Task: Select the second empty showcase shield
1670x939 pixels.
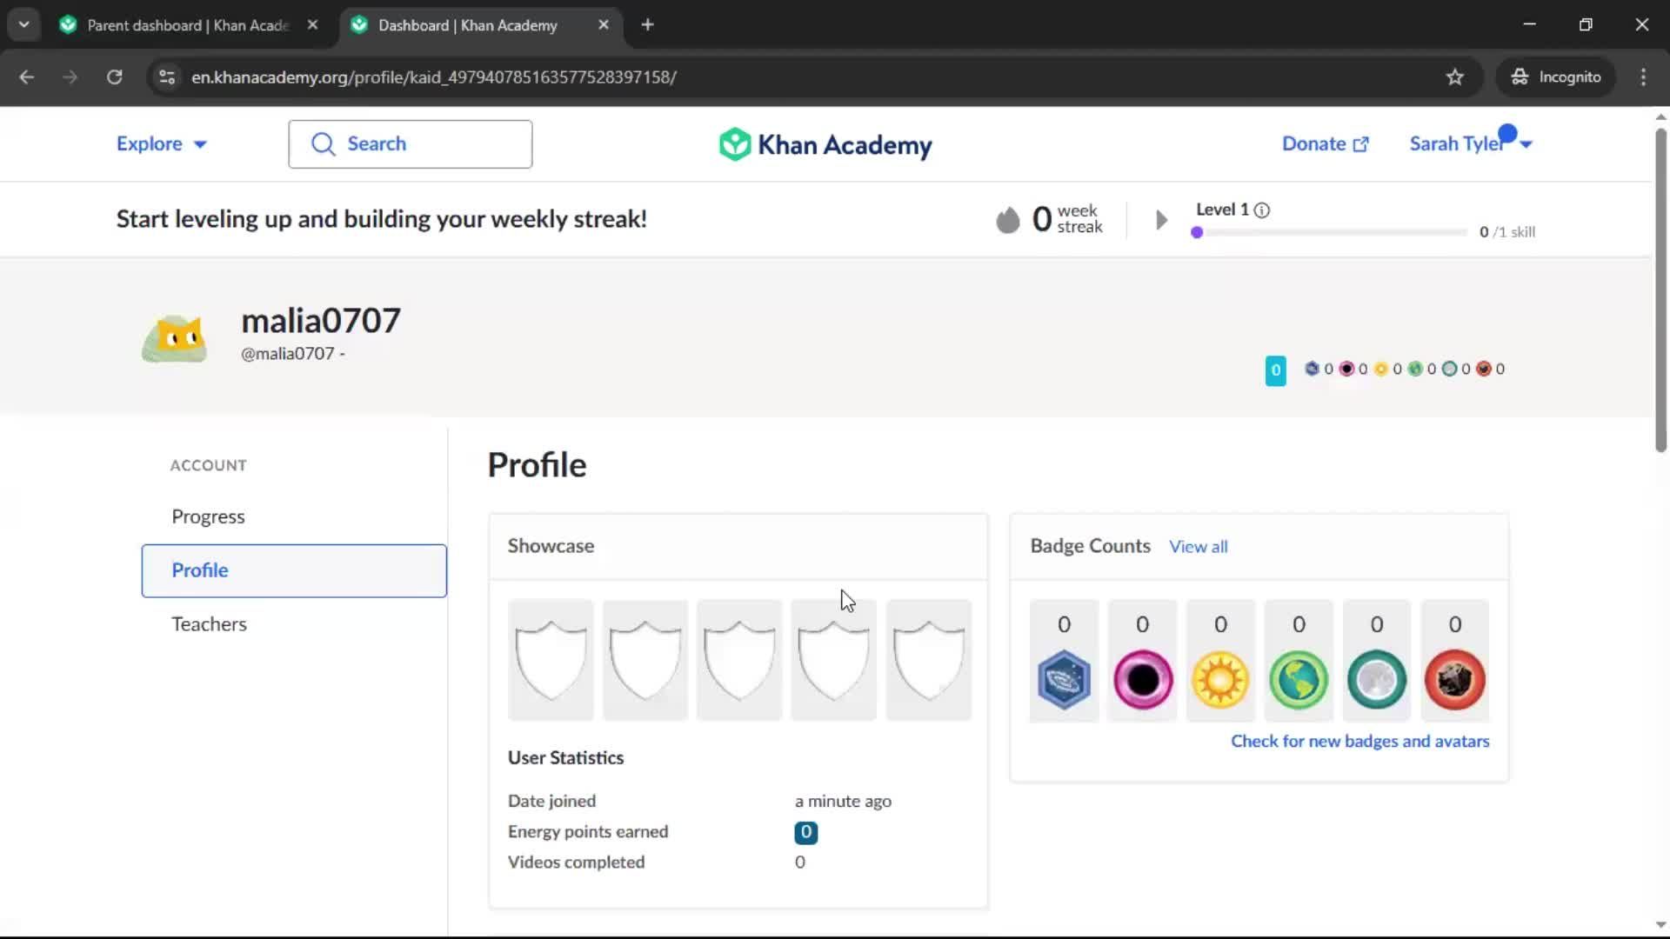Action: click(x=645, y=660)
